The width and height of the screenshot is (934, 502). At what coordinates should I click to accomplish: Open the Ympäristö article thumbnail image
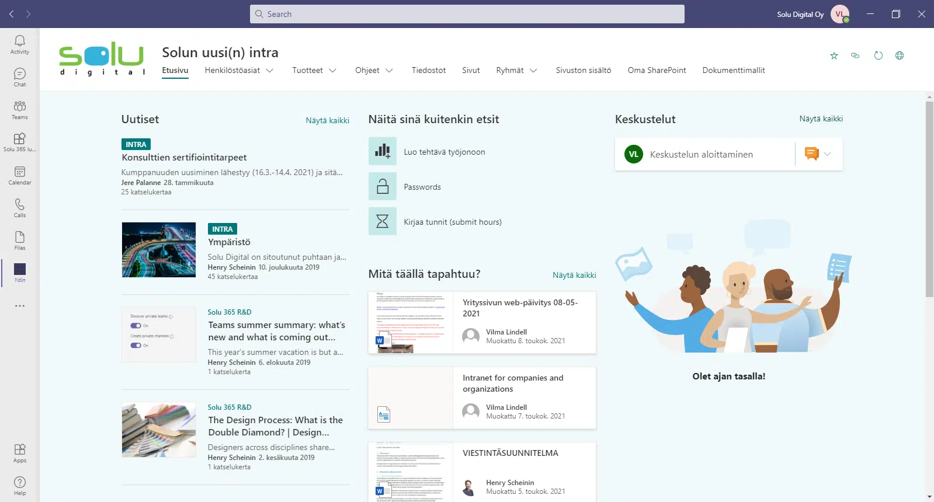(x=159, y=250)
